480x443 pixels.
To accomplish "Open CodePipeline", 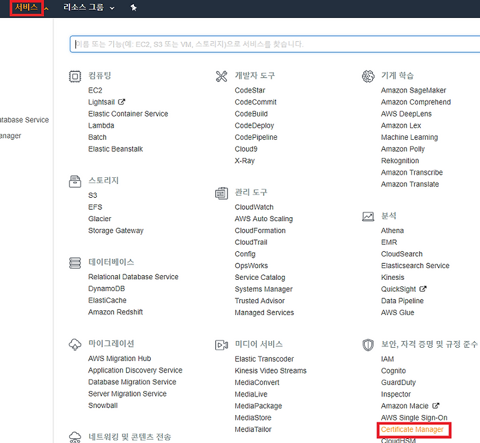I will tap(256, 137).
